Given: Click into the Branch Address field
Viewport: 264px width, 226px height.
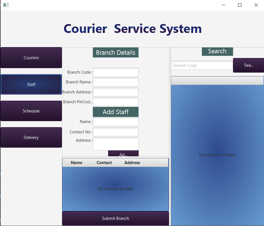Looking at the screenshot, I should pos(115,92).
